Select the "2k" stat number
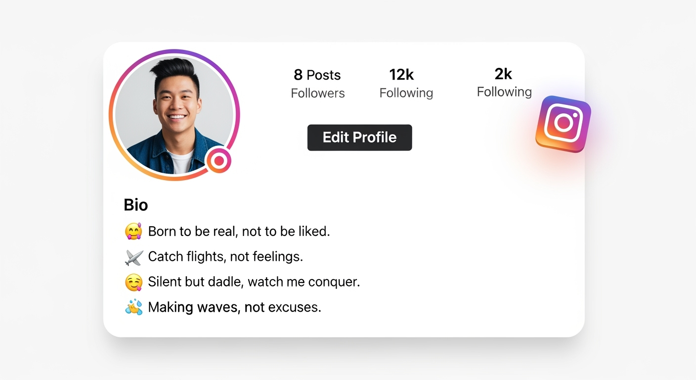 tap(503, 74)
